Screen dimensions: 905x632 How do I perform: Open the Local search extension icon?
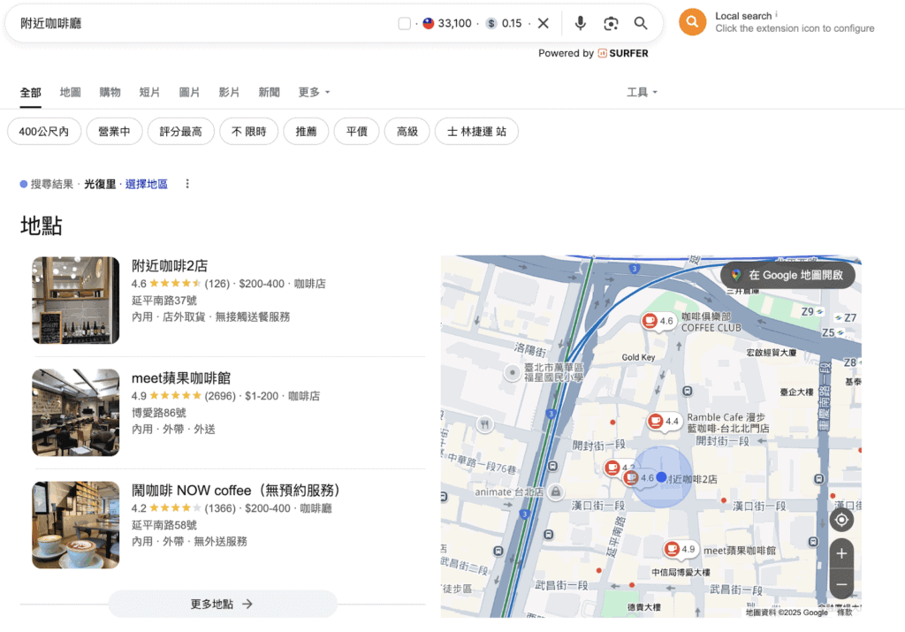tap(692, 21)
